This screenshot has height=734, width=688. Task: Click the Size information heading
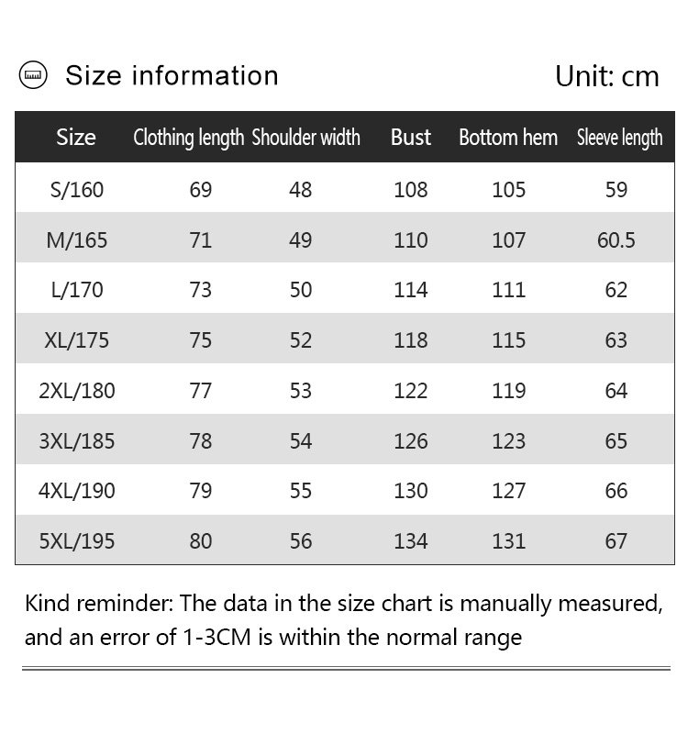(x=172, y=75)
